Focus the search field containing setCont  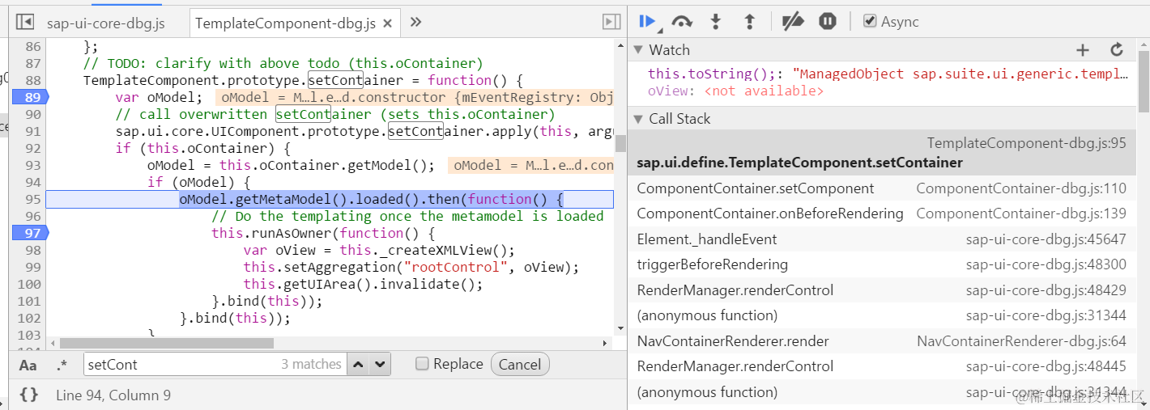click(215, 365)
